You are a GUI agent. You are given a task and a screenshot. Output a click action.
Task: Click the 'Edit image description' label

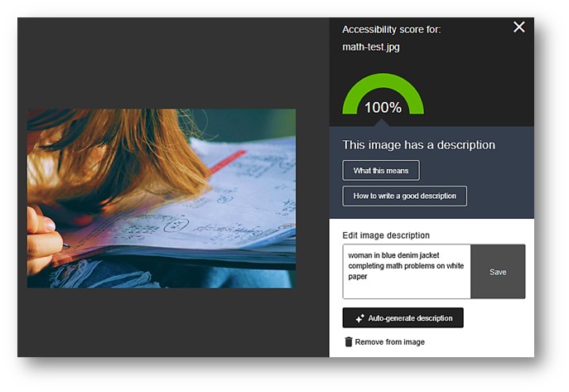[x=386, y=235]
